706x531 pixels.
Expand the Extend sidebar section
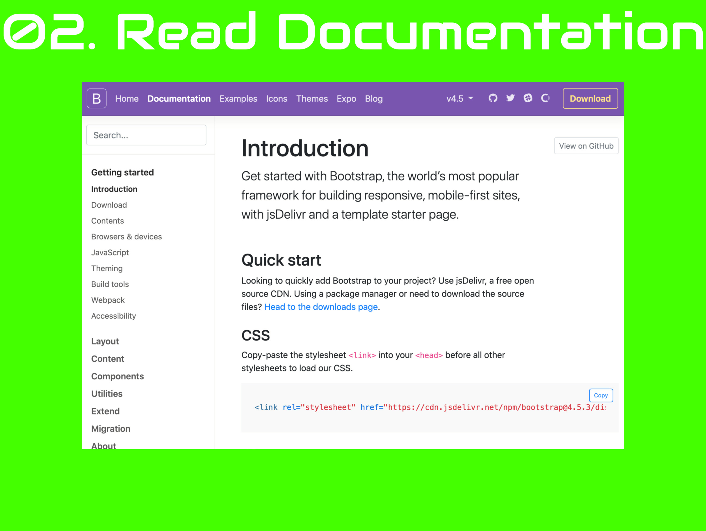[x=105, y=411]
